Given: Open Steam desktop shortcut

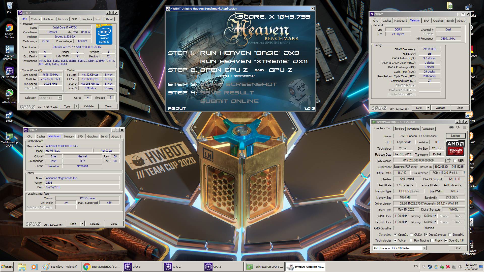Looking at the screenshot, I should click(x=9, y=117).
